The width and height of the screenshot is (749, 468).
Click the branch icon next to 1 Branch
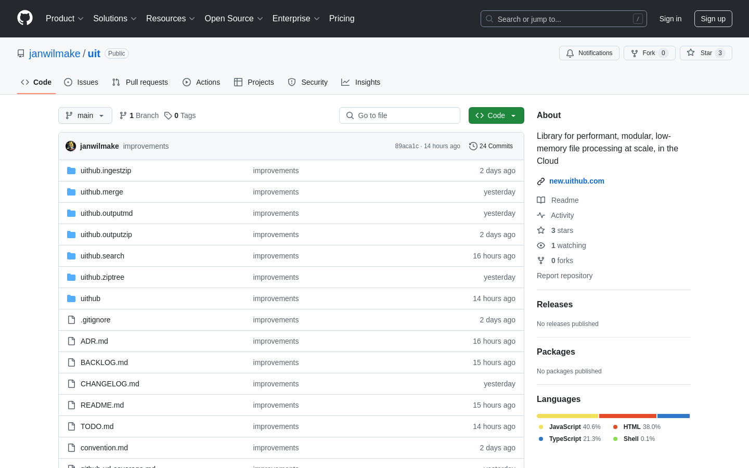point(123,115)
